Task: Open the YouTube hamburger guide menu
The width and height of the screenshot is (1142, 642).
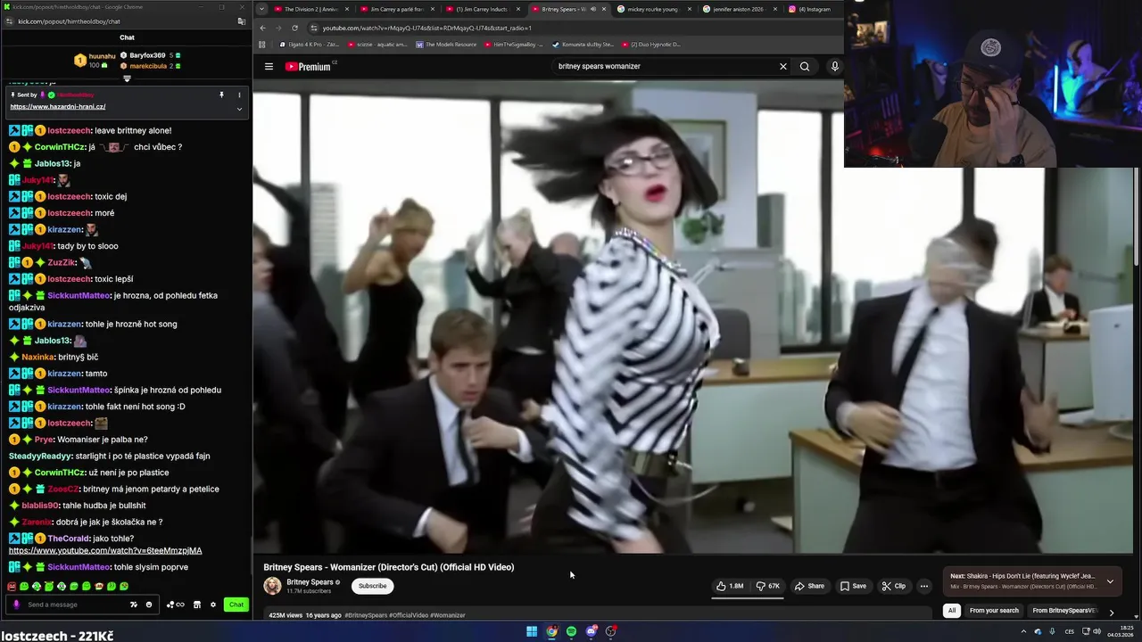Action: [269, 66]
